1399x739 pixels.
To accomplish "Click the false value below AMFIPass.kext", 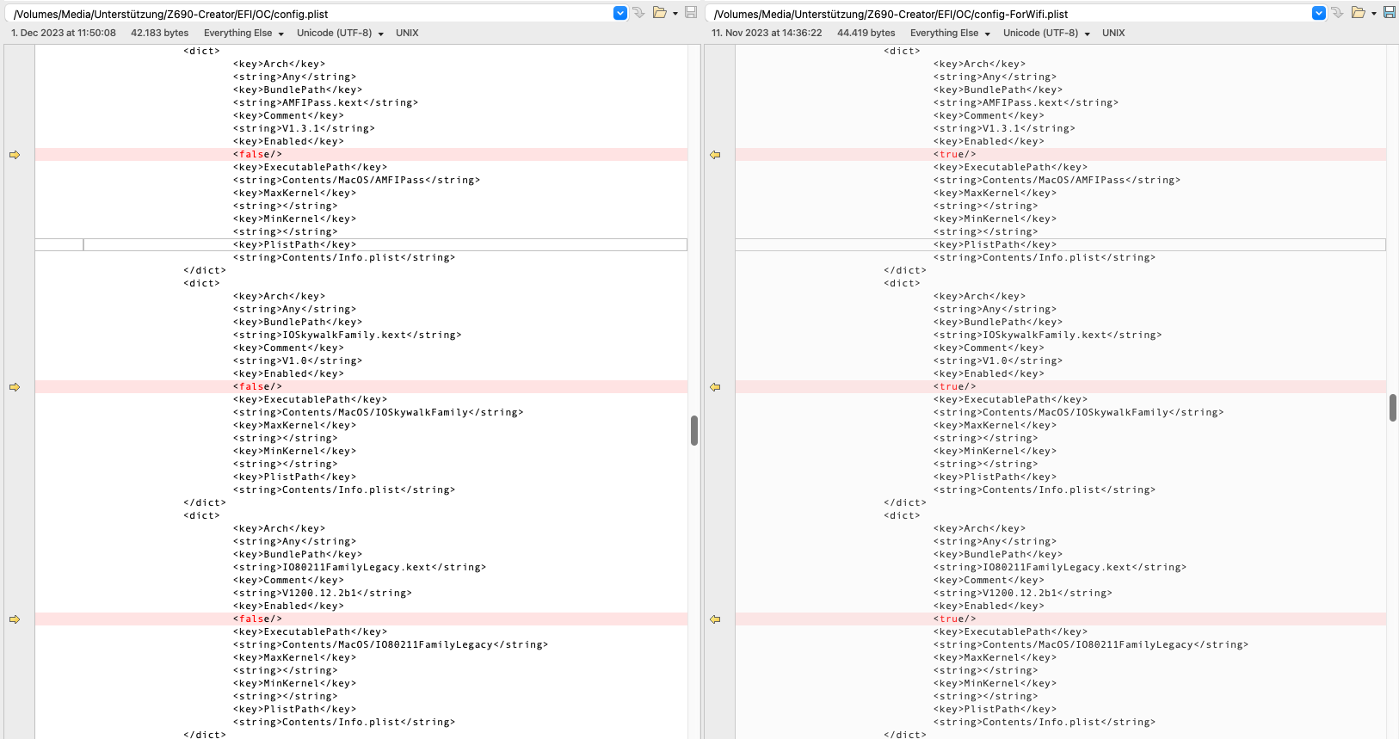I will pos(257,155).
